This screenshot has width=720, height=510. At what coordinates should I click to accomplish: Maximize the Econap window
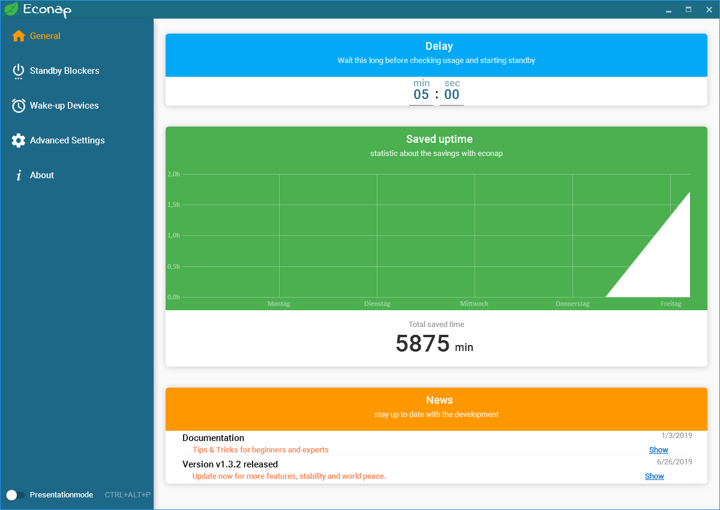[x=688, y=10]
